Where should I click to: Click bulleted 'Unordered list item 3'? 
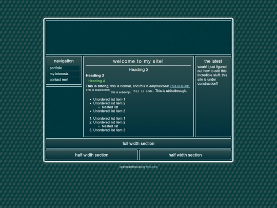tap(109, 111)
